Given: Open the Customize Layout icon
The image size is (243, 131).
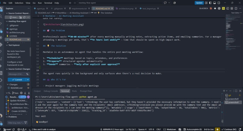Looking at the screenshot, I should click(x=206, y=3).
